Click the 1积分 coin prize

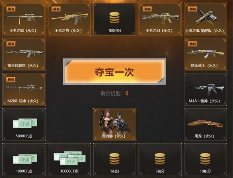[115, 159]
